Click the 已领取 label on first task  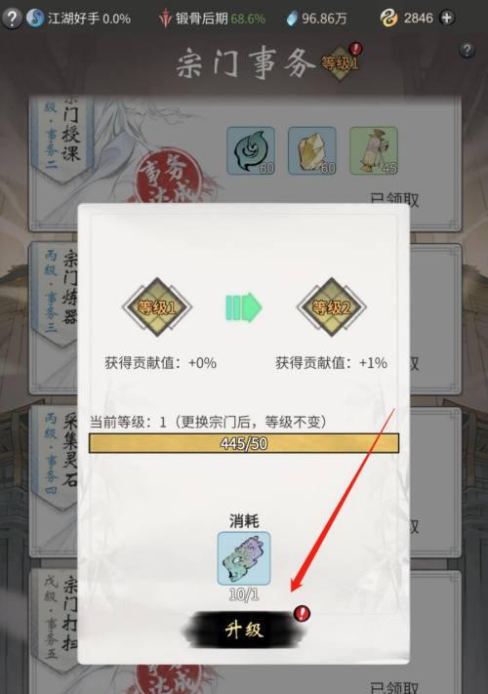click(393, 200)
